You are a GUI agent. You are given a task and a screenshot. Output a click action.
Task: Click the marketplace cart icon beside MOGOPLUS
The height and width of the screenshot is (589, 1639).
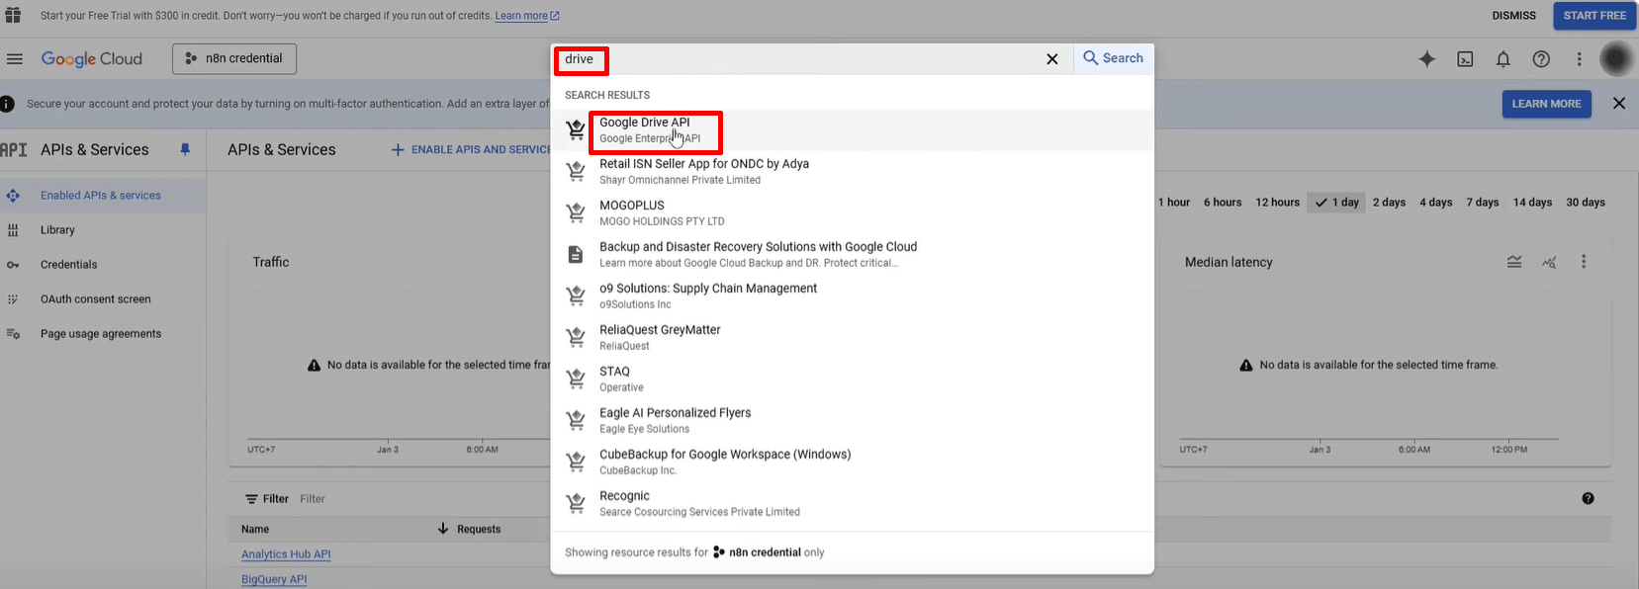(x=576, y=212)
